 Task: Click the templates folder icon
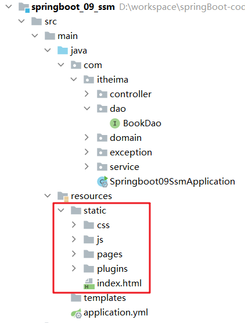[76, 298]
